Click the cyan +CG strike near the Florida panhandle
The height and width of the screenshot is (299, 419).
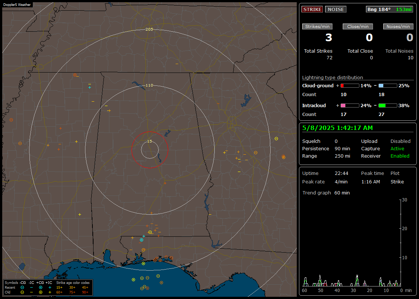(x=141, y=240)
